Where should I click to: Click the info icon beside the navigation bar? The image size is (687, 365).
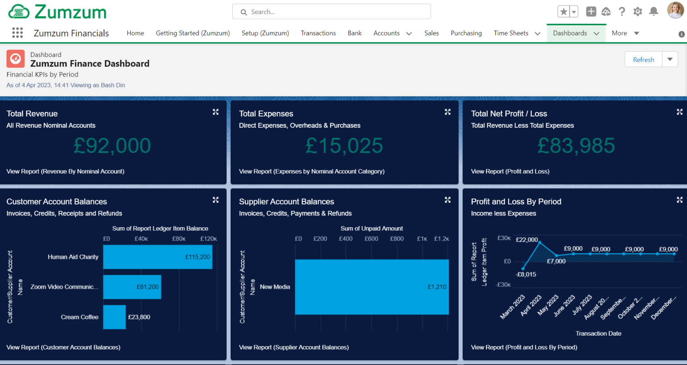pos(681,34)
